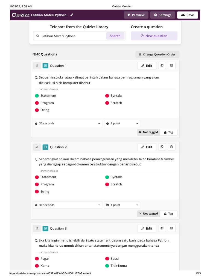The image size is (210, 280).
Task: Delete Question 1 with the trash icon
Action: [171, 66]
